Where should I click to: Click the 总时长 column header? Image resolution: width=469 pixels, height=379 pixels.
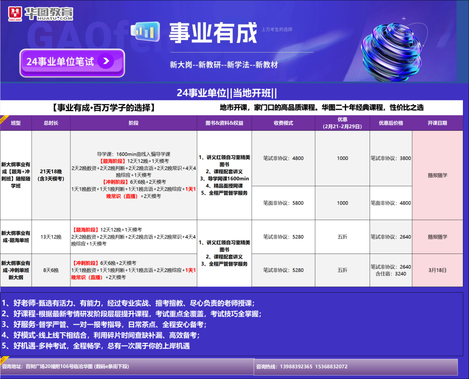coord(51,123)
